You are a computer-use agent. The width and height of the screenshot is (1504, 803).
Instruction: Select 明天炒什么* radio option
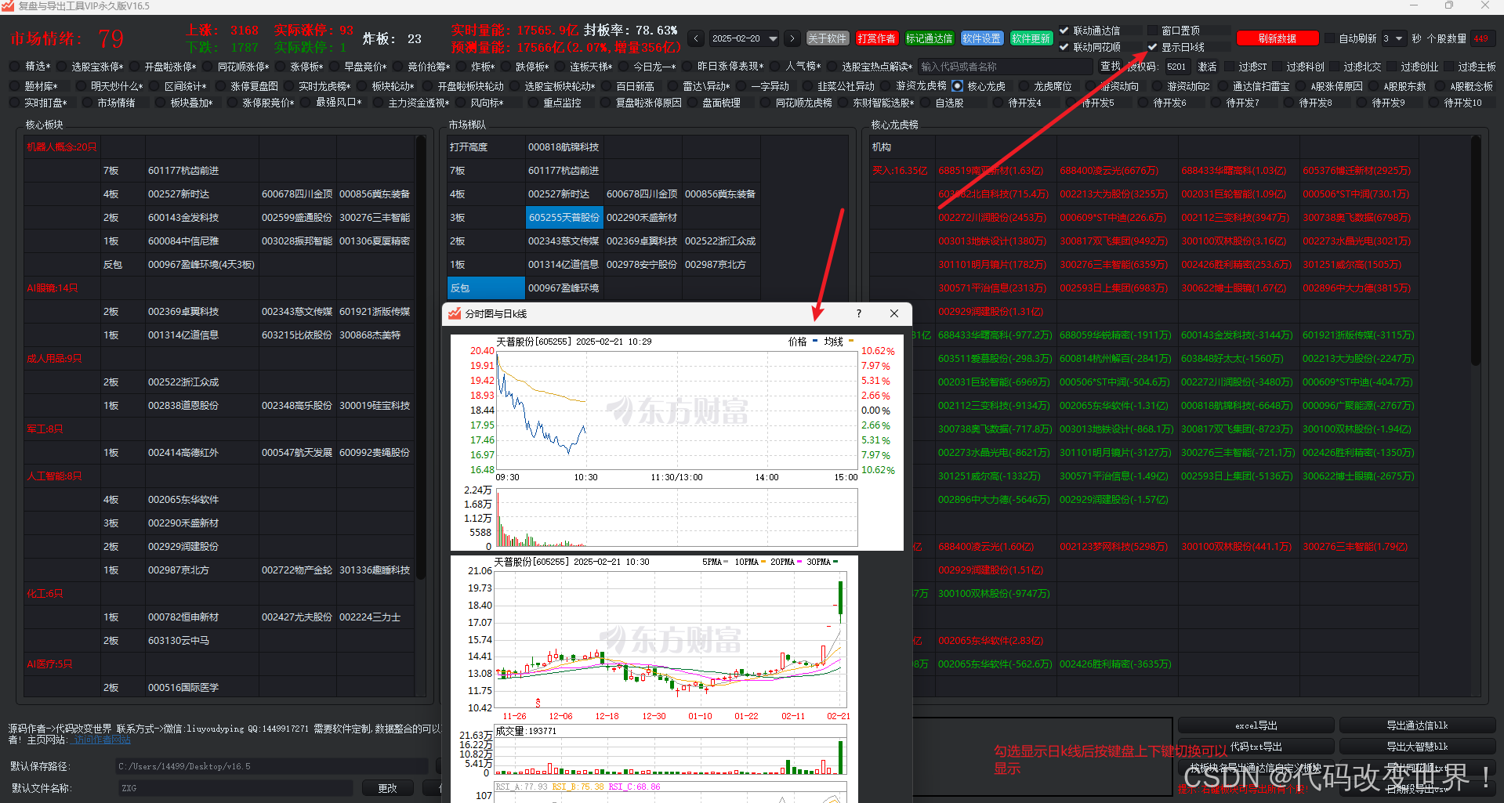[81, 86]
